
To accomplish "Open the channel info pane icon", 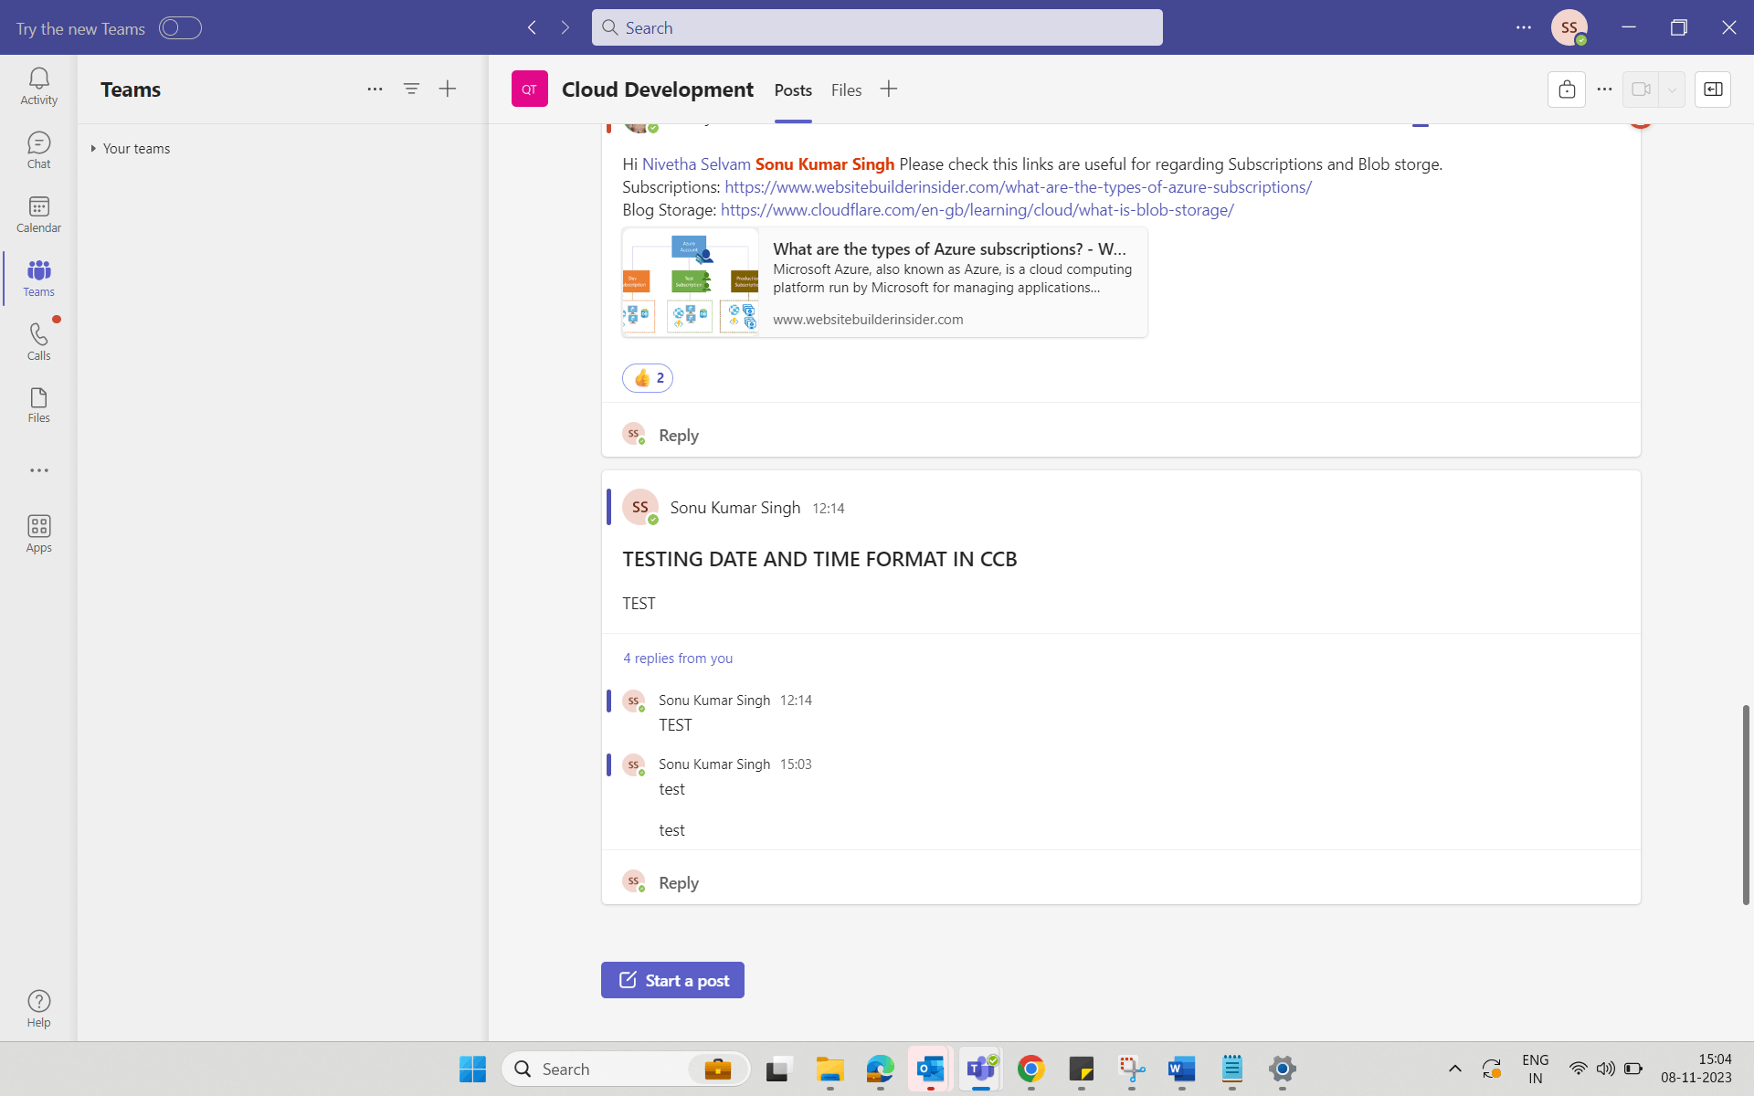I will pos(1712,90).
